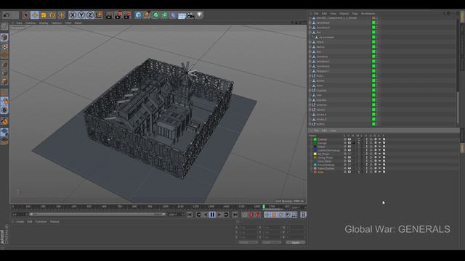The height and width of the screenshot is (261, 465).
Task: Click the yellow layer color swatch
Action: pos(315,154)
